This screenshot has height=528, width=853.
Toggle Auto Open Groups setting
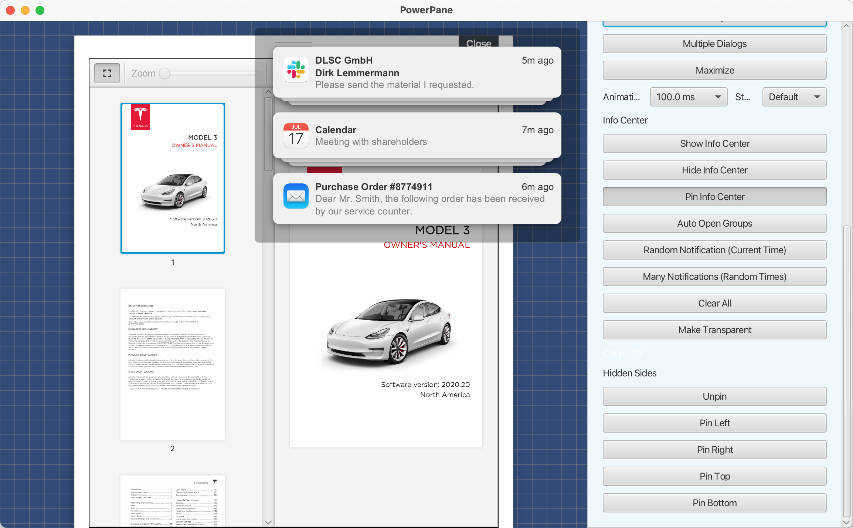pos(715,223)
